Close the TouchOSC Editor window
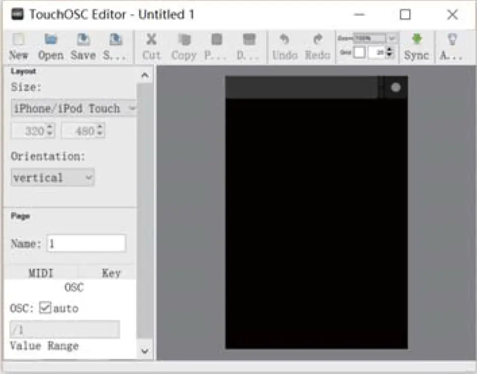Image resolution: width=477 pixels, height=374 pixels. pyautogui.click(x=452, y=14)
